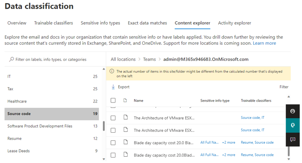Open Blade day capacity cost 20.0 Bla... file

(163, 143)
